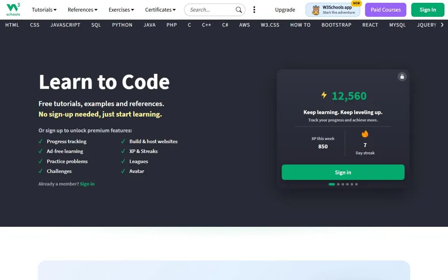Select the second carousel dot
The width and height of the screenshot is (448, 280).
tap(338, 184)
